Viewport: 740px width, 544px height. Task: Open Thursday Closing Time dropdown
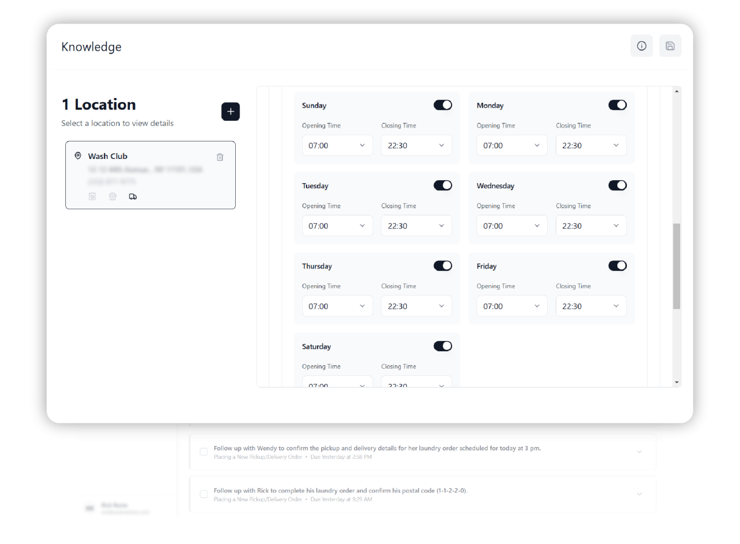(x=417, y=306)
